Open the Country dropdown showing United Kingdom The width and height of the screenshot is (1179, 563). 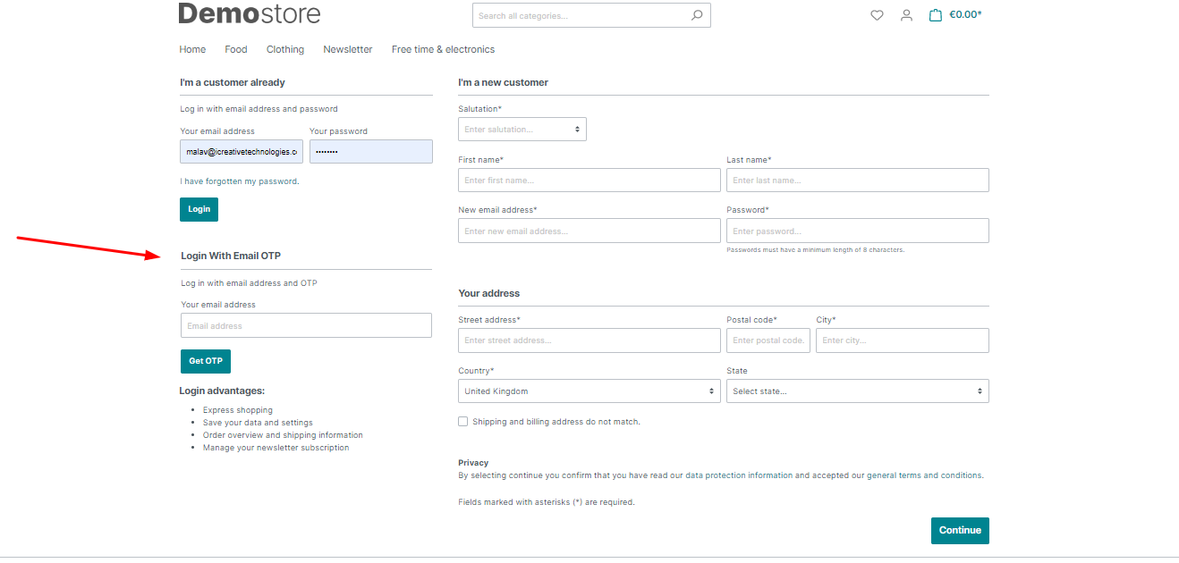[x=589, y=391]
